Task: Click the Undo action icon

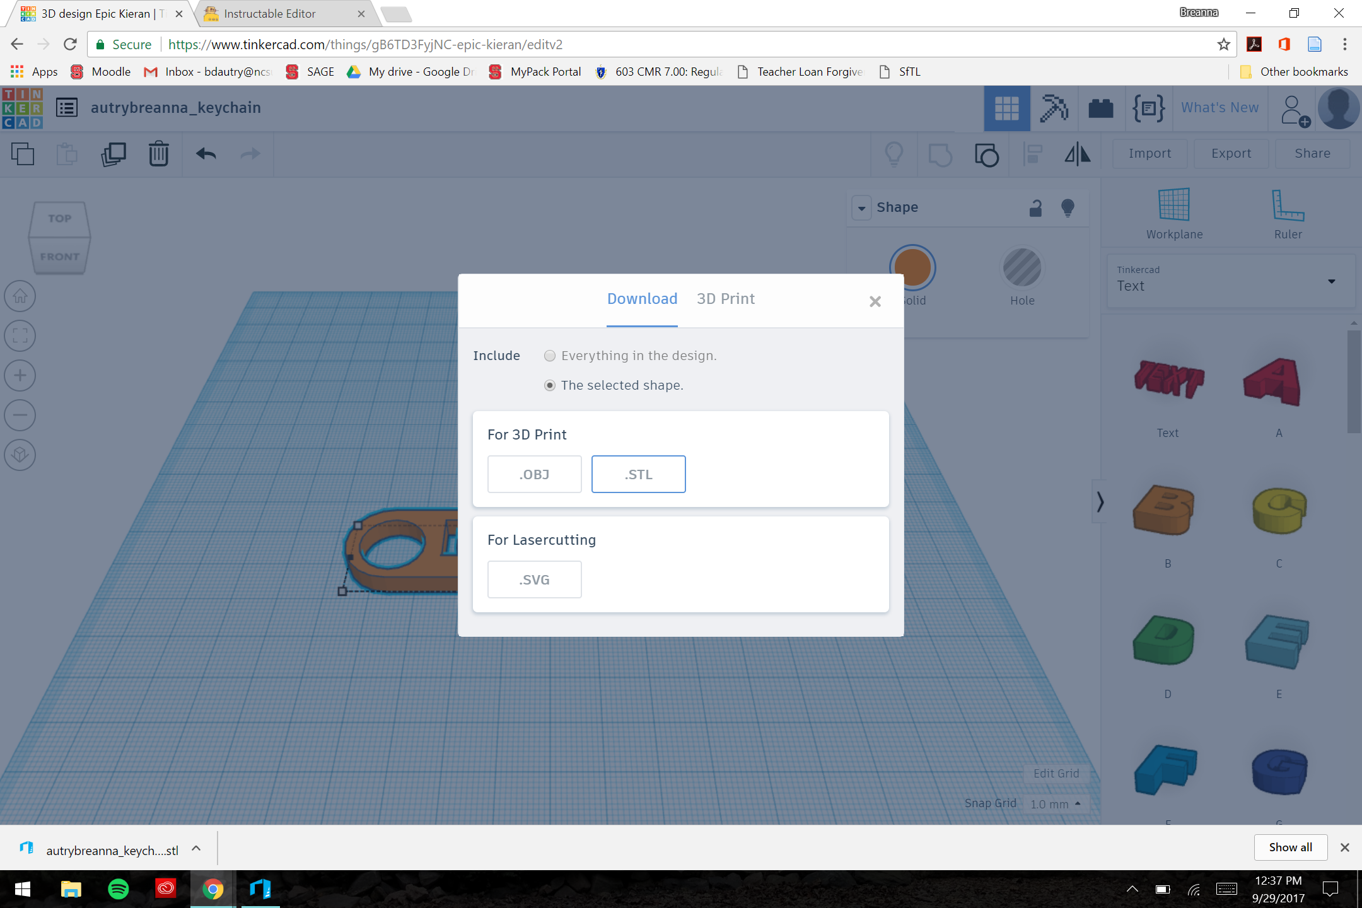Action: coord(206,153)
